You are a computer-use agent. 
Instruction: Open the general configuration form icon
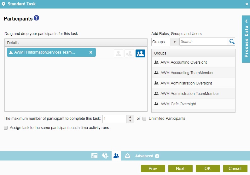[x=94, y=156]
